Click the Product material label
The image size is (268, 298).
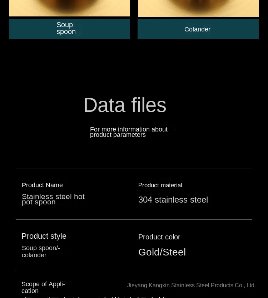pyautogui.click(x=160, y=185)
